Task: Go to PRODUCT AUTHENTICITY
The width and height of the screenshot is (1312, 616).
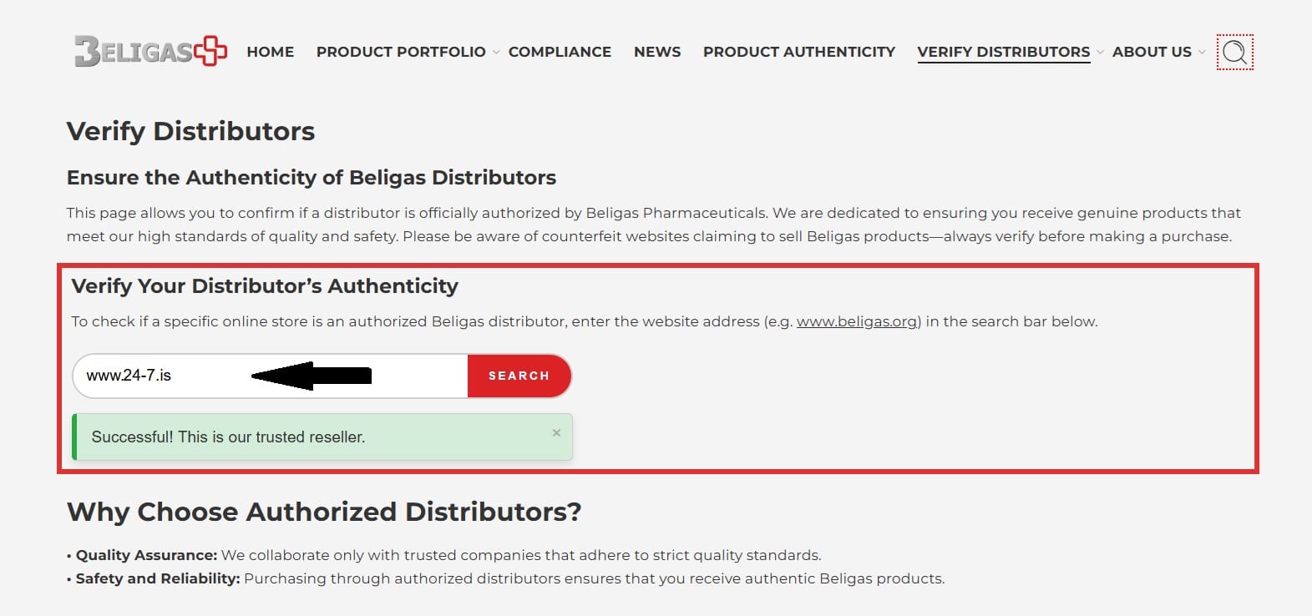Action: pyautogui.click(x=798, y=52)
